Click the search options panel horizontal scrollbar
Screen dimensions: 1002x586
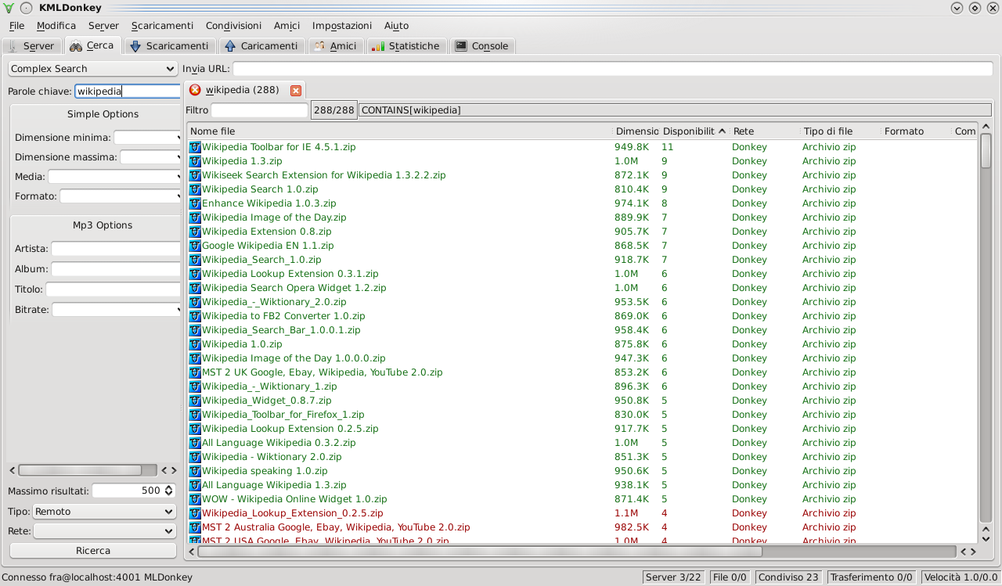coord(81,470)
